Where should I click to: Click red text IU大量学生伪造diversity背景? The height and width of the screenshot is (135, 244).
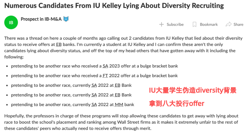[x=193, y=90]
